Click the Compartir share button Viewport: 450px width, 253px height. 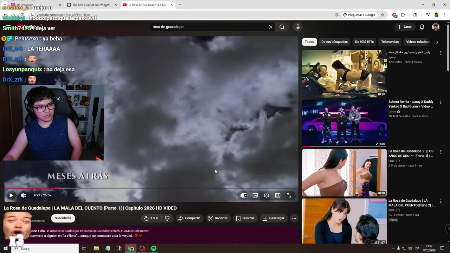click(x=189, y=218)
